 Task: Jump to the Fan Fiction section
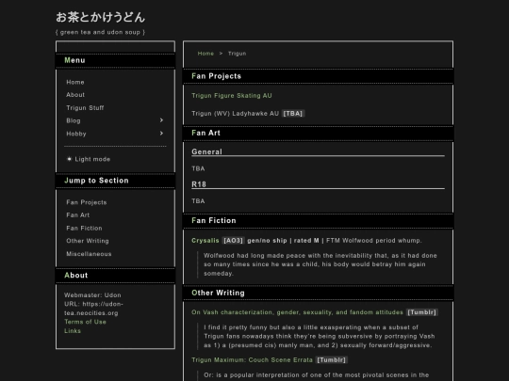tap(84, 228)
